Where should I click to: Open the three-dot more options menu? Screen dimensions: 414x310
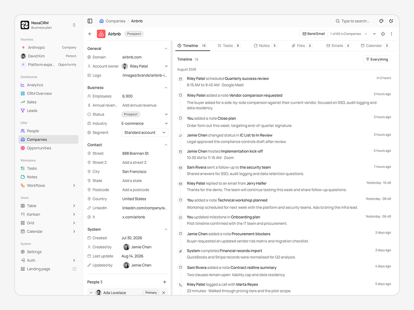pos(391,34)
